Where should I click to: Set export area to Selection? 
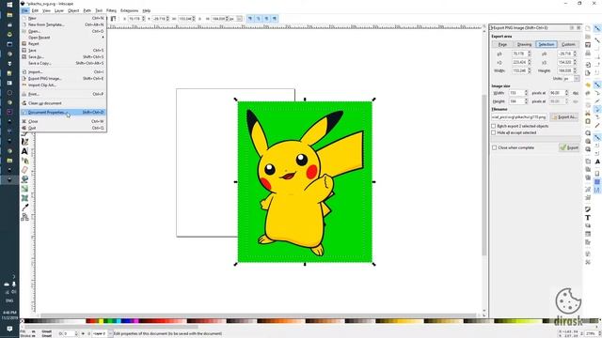[x=546, y=44]
